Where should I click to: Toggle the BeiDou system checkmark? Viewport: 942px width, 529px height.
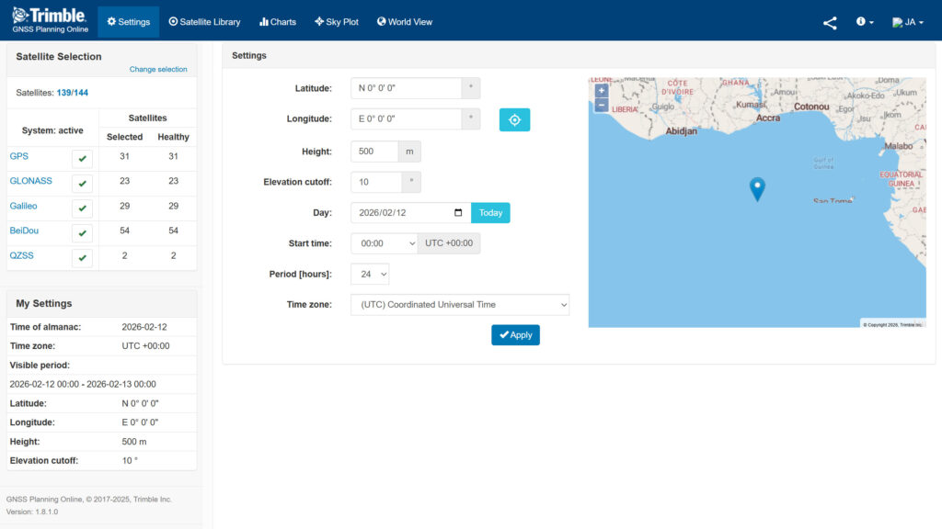(82, 231)
